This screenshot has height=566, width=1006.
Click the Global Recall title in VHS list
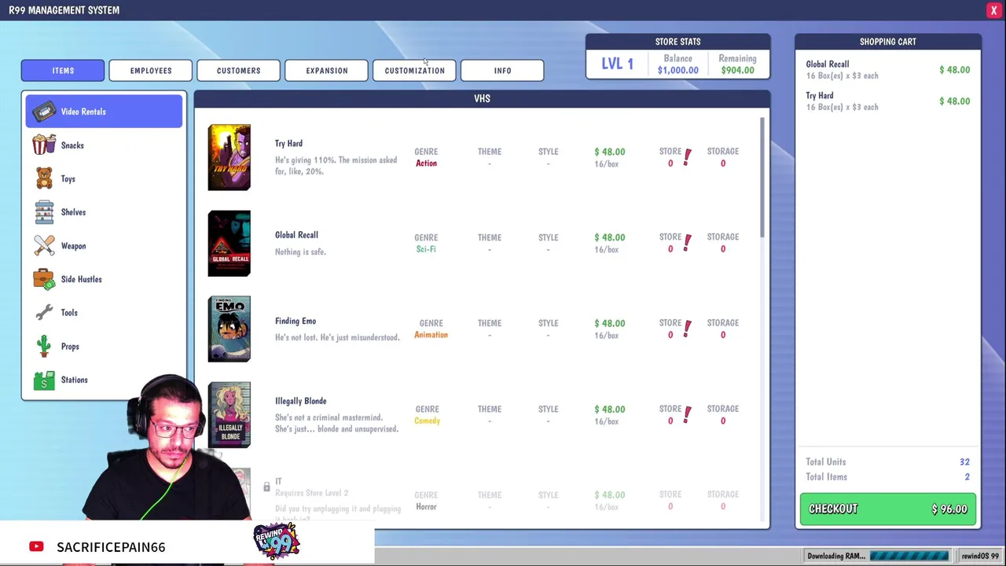tap(296, 235)
